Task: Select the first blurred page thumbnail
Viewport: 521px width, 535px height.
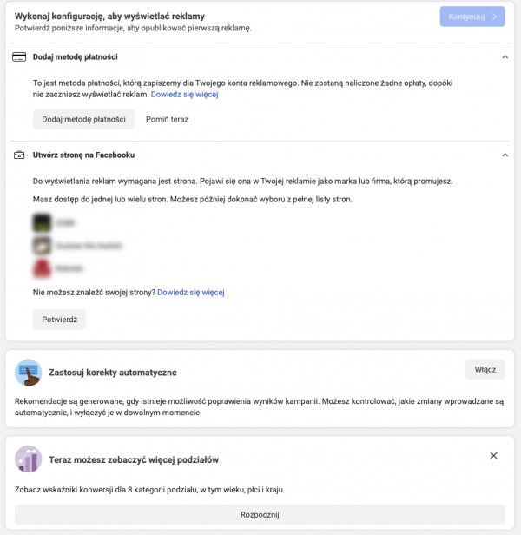Action: point(40,222)
